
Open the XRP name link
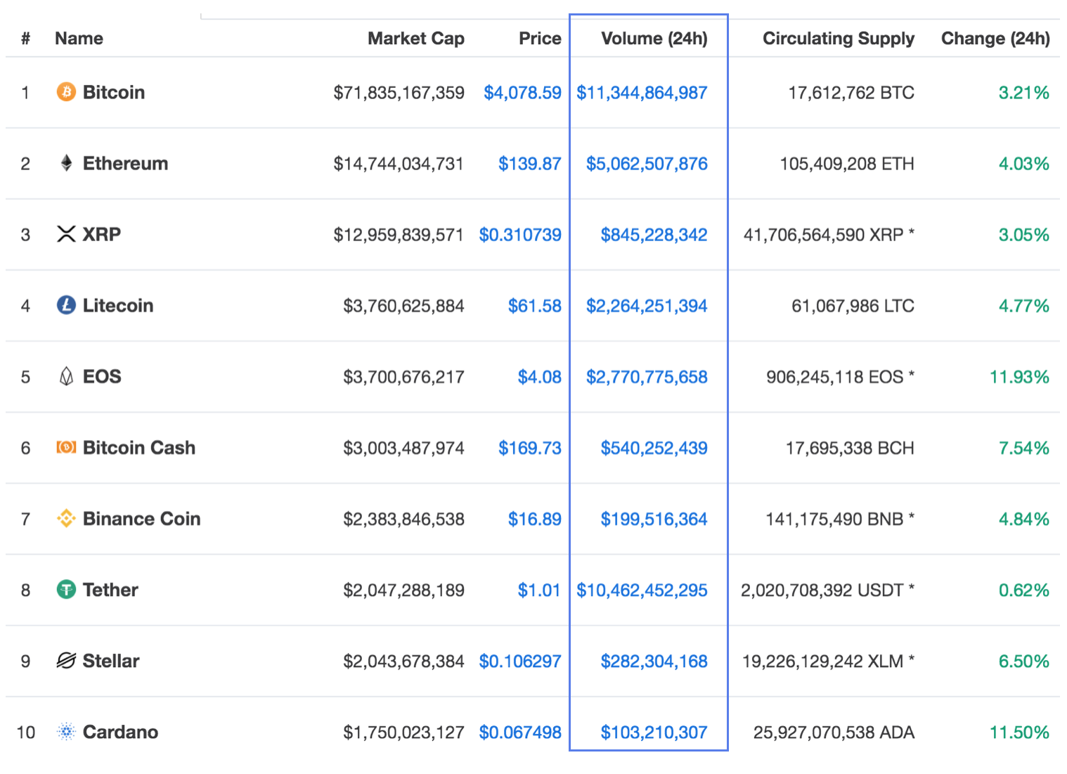pyautogui.click(x=102, y=234)
